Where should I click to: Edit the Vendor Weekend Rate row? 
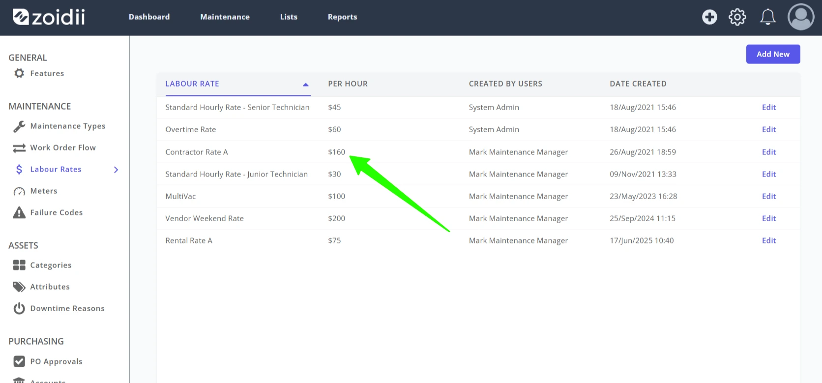(x=769, y=218)
